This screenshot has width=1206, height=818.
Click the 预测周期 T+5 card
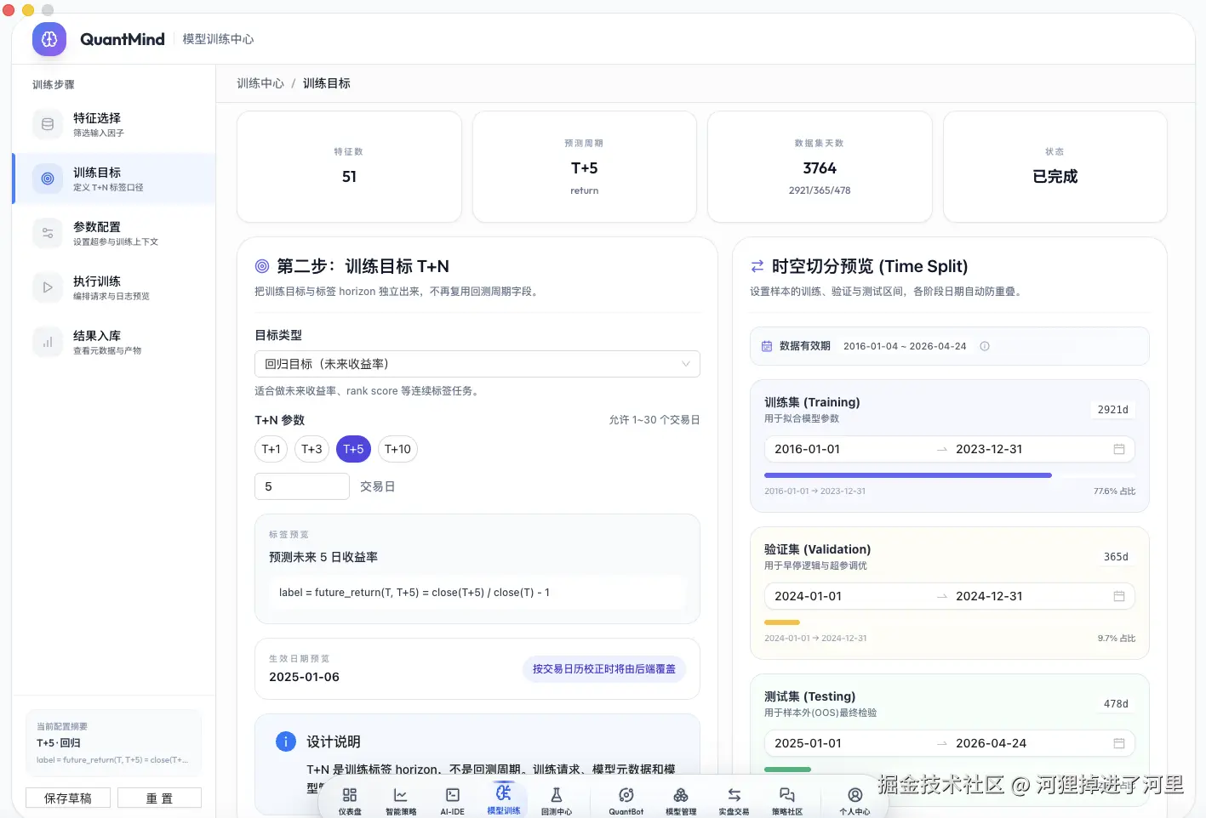coord(585,167)
